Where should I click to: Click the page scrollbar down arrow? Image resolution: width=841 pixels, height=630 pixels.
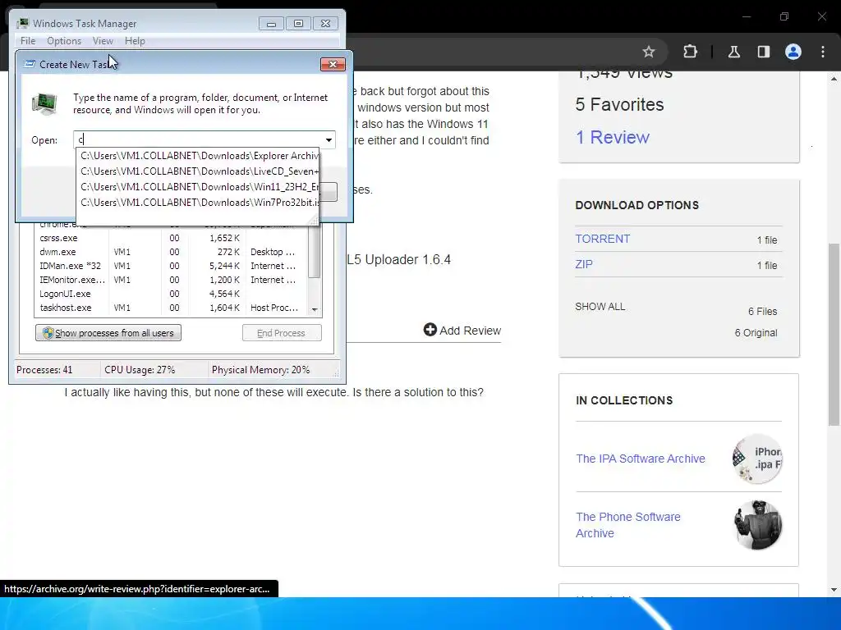tap(834, 590)
